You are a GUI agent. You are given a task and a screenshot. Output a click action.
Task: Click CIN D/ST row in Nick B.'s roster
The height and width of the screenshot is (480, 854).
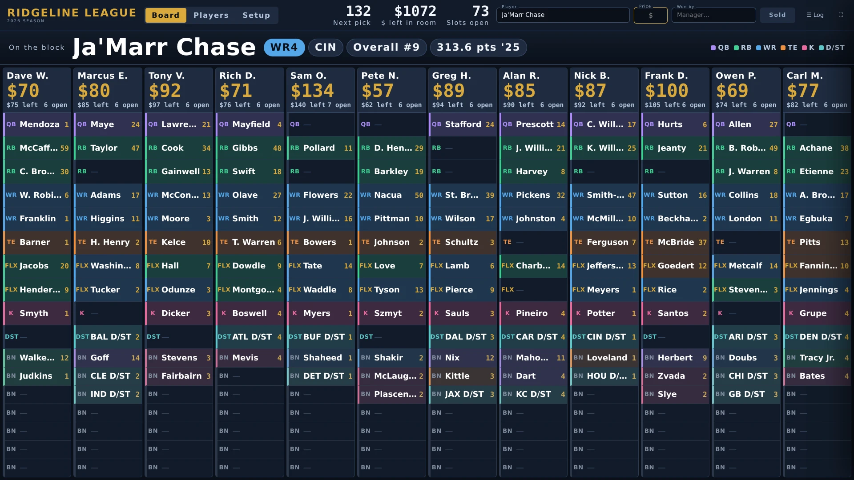point(604,337)
